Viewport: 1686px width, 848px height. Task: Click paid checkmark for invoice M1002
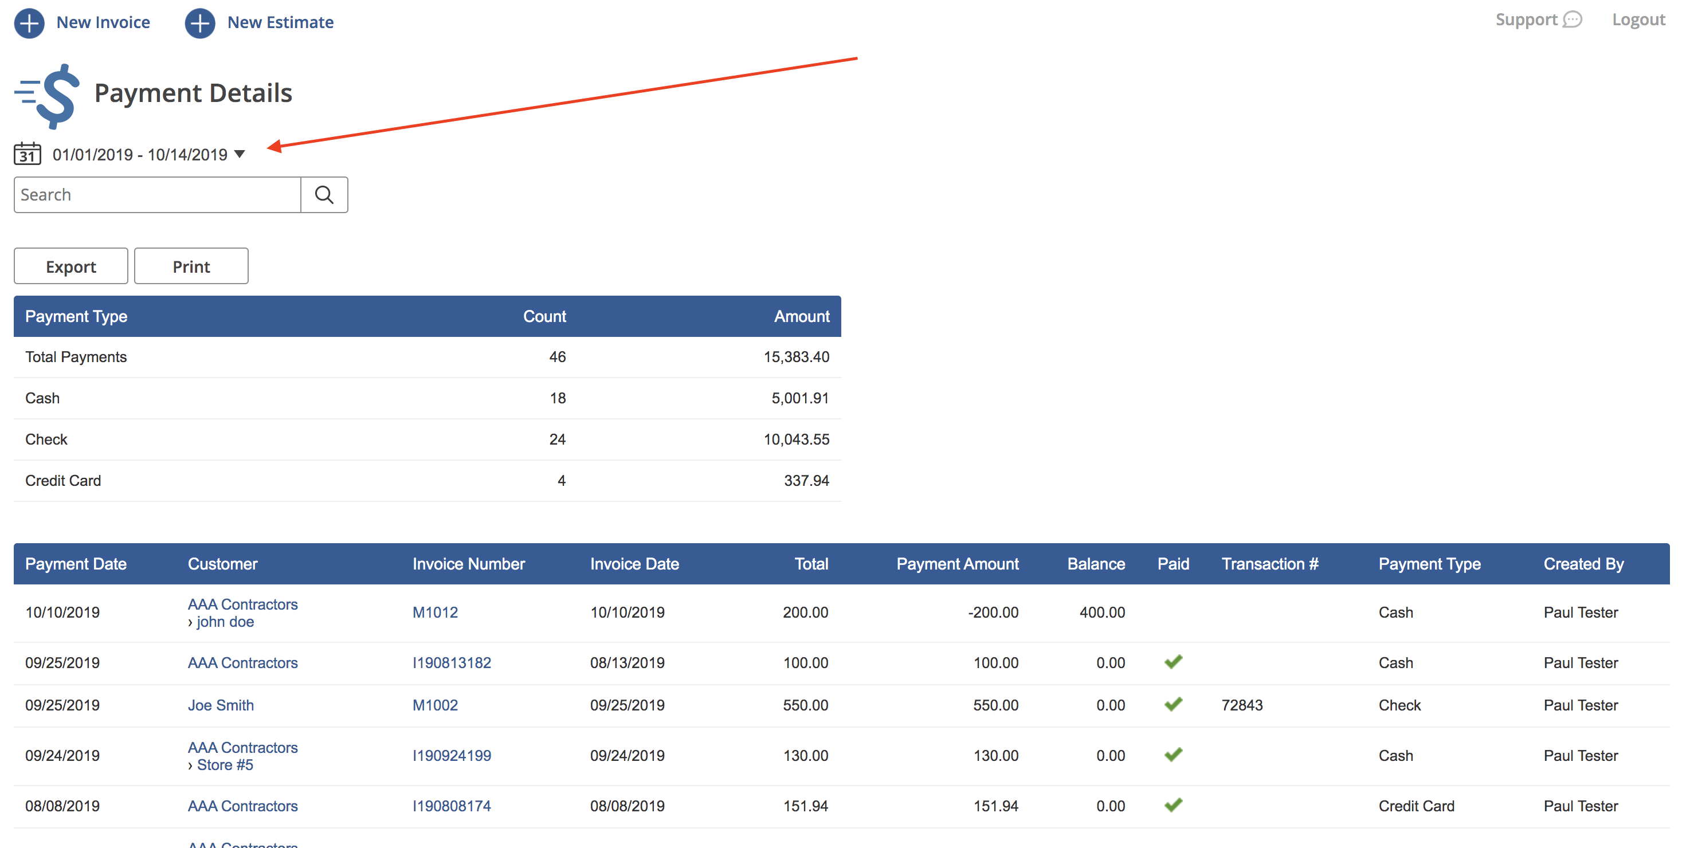(x=1173, y=705)
